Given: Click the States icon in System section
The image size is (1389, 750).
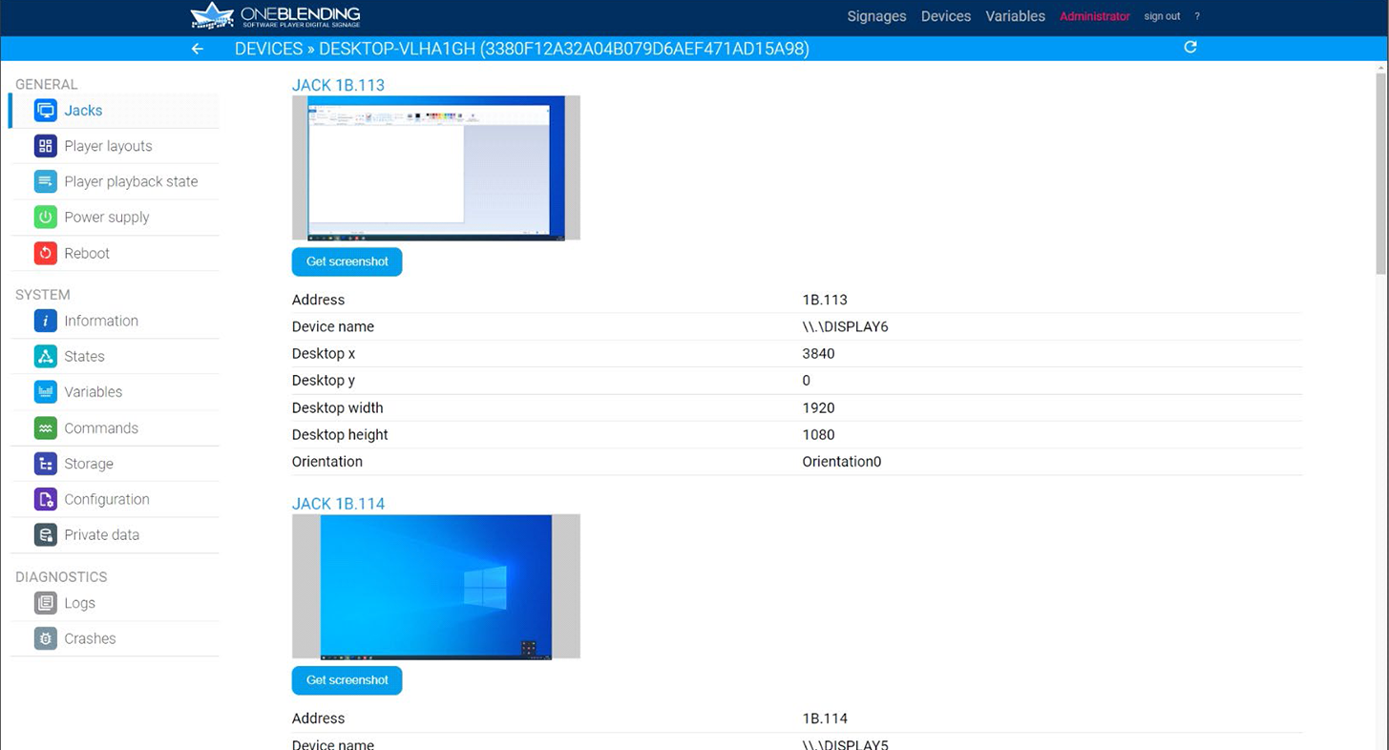Looking at the screenshot, I should [45, 356].
